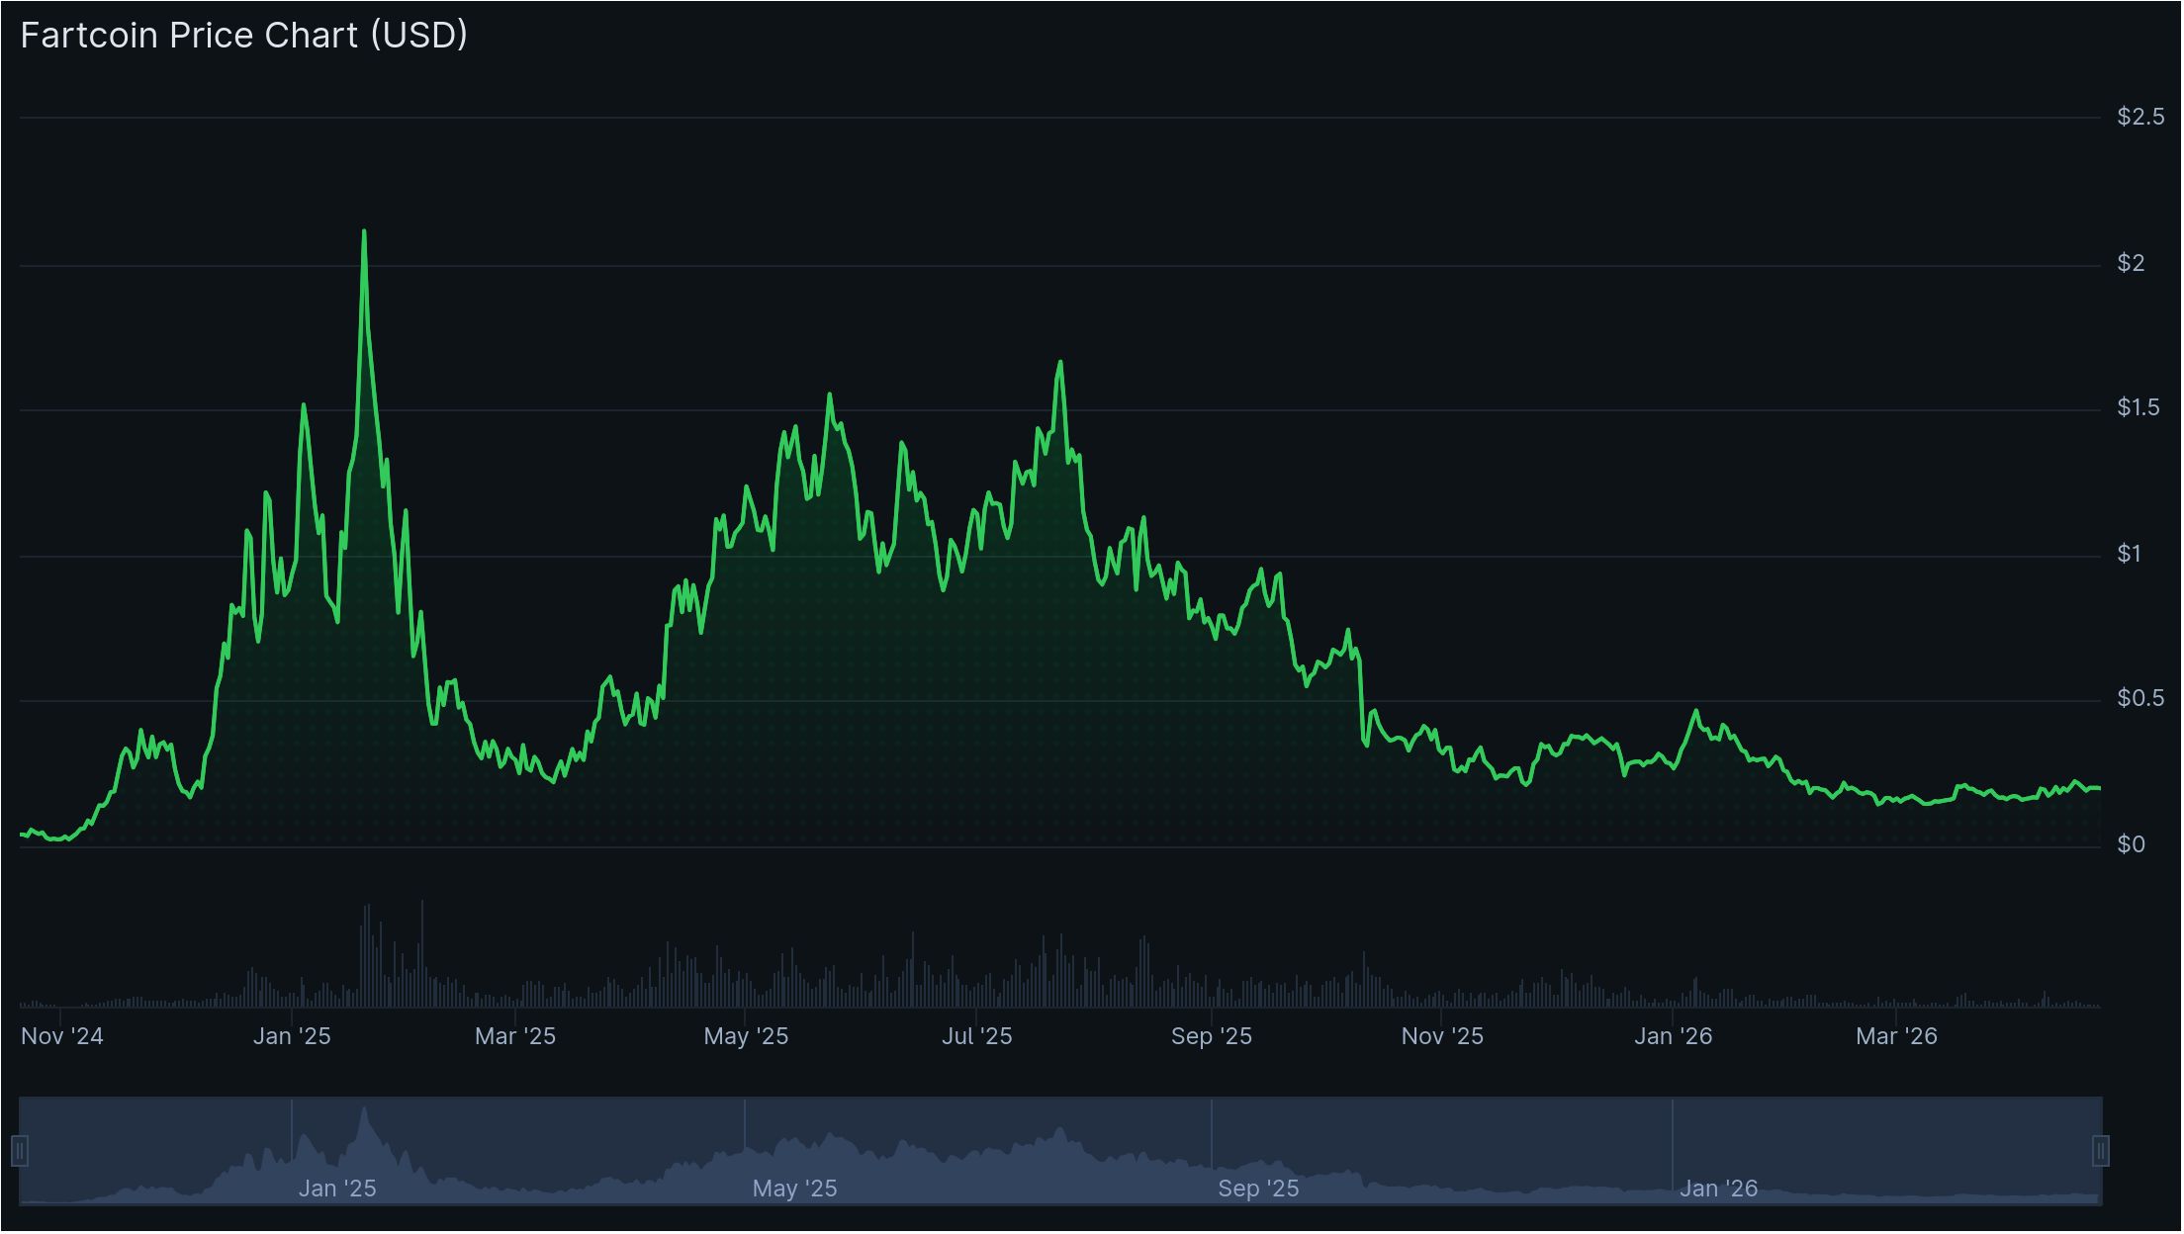Click the January 2026 price bump near $0.45
The width and height of the screenshot is (2184, 1234).
point(1696,712)
